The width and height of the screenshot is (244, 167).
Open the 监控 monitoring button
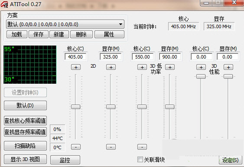pos(65,160)
